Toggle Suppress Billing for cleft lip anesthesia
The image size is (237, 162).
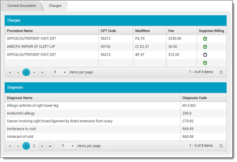pos(205,47)
